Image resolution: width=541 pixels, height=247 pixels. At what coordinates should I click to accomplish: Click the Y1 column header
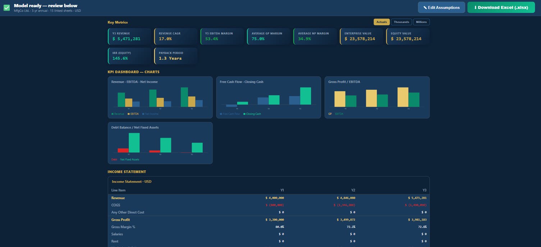click(282, 190)
